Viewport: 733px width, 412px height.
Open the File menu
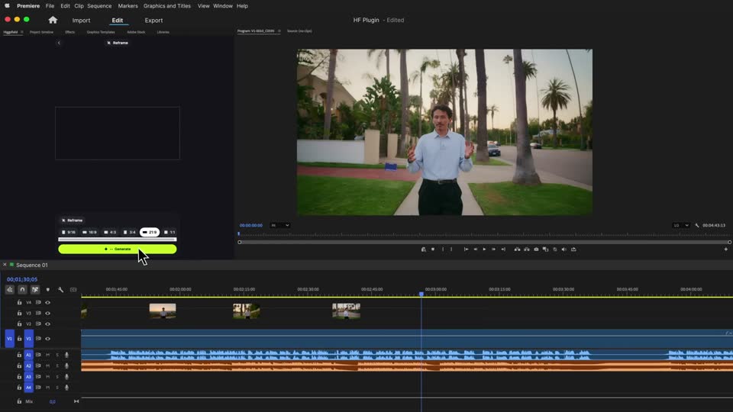point(50,6)
